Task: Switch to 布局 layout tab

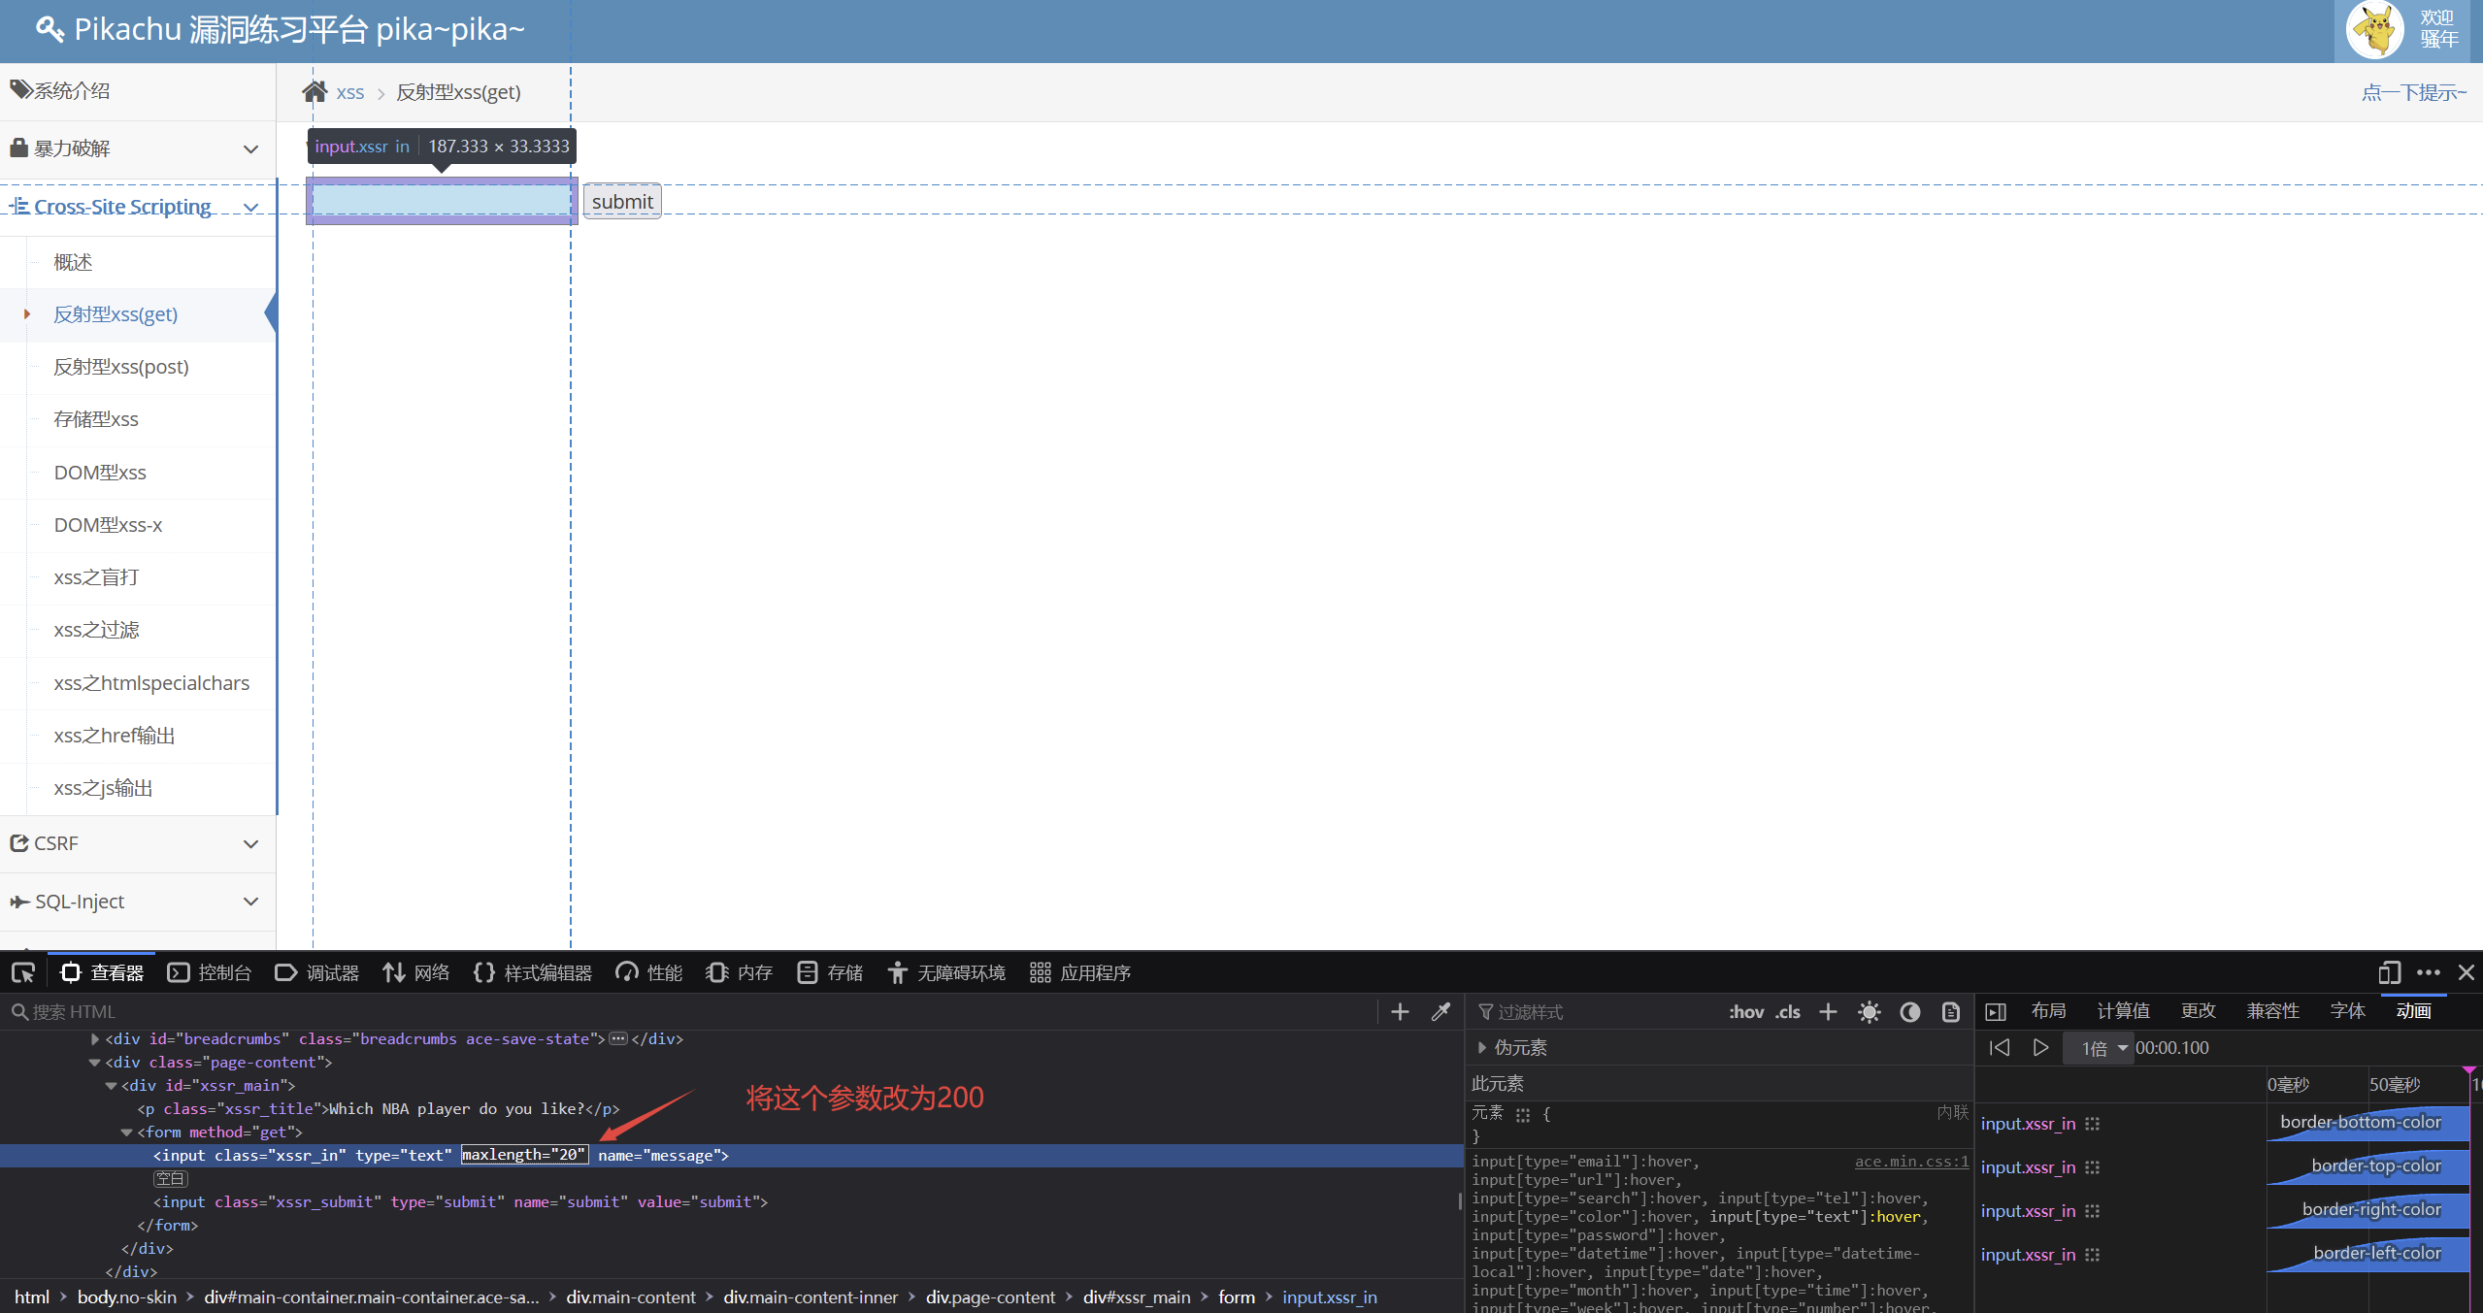Action: click(2048, 1011)
